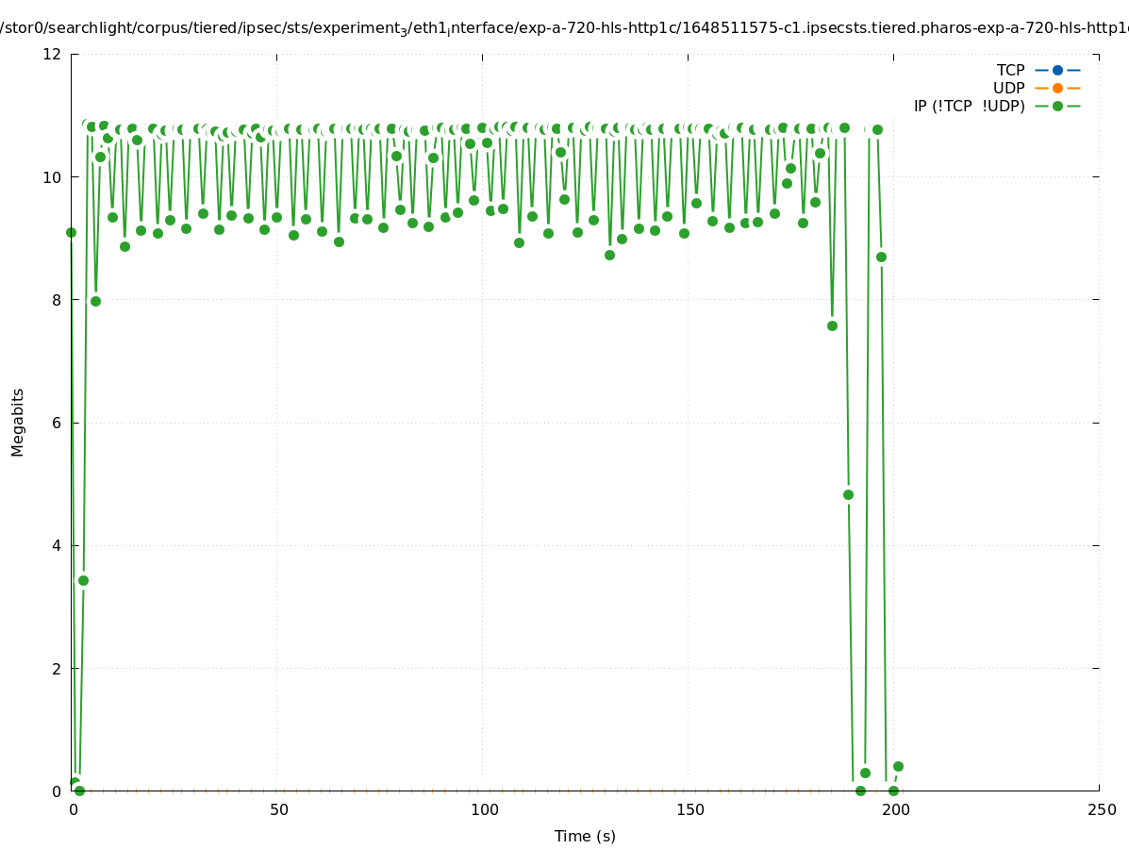Image resolution: width=1129 pixels, height=849 pixels.
Task: Click the 150 tick label on x-axis
Action: tap(689, 810)
